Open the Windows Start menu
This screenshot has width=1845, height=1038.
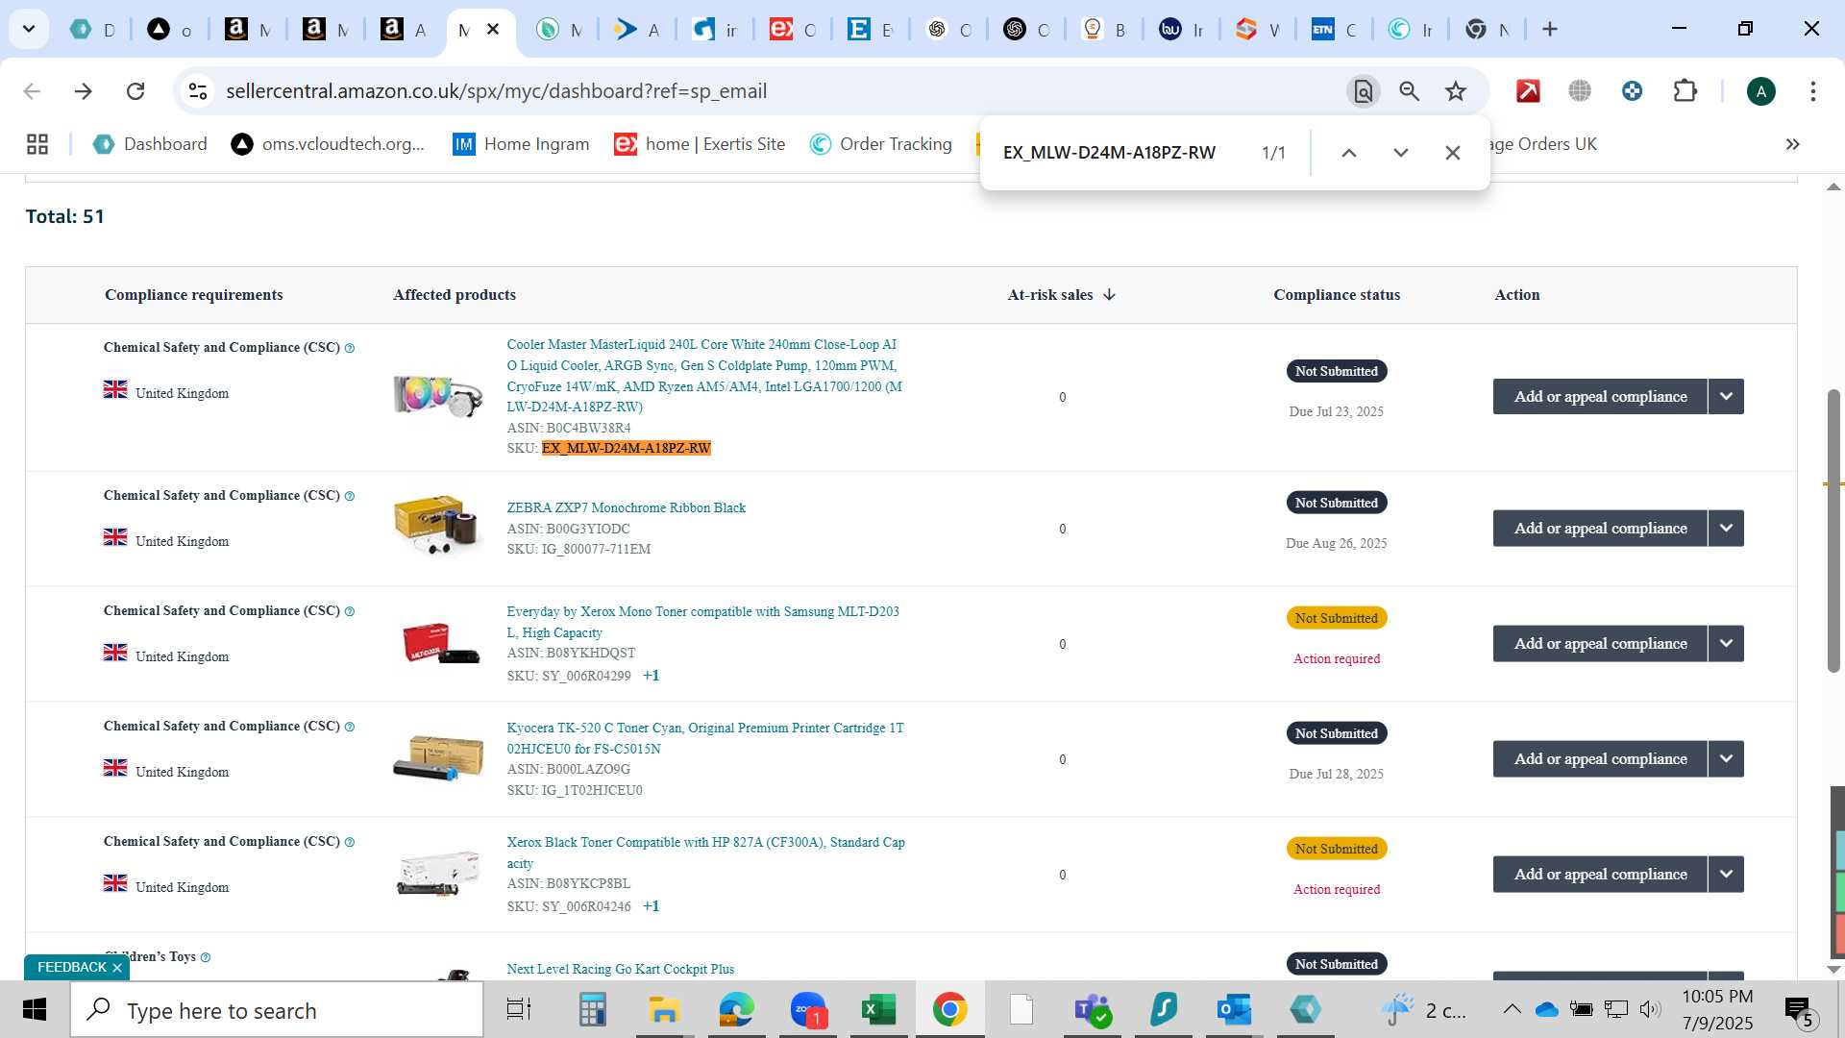point(35,1010)
